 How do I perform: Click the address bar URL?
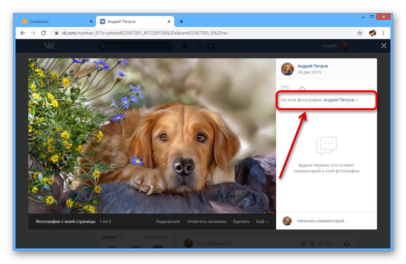pos(145,33)
